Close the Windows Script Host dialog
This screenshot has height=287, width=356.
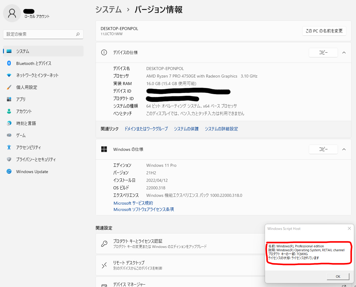pos(349,228)
